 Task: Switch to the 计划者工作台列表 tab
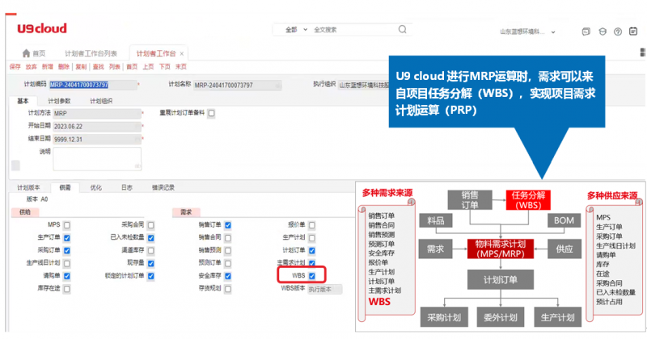point(91,53)
